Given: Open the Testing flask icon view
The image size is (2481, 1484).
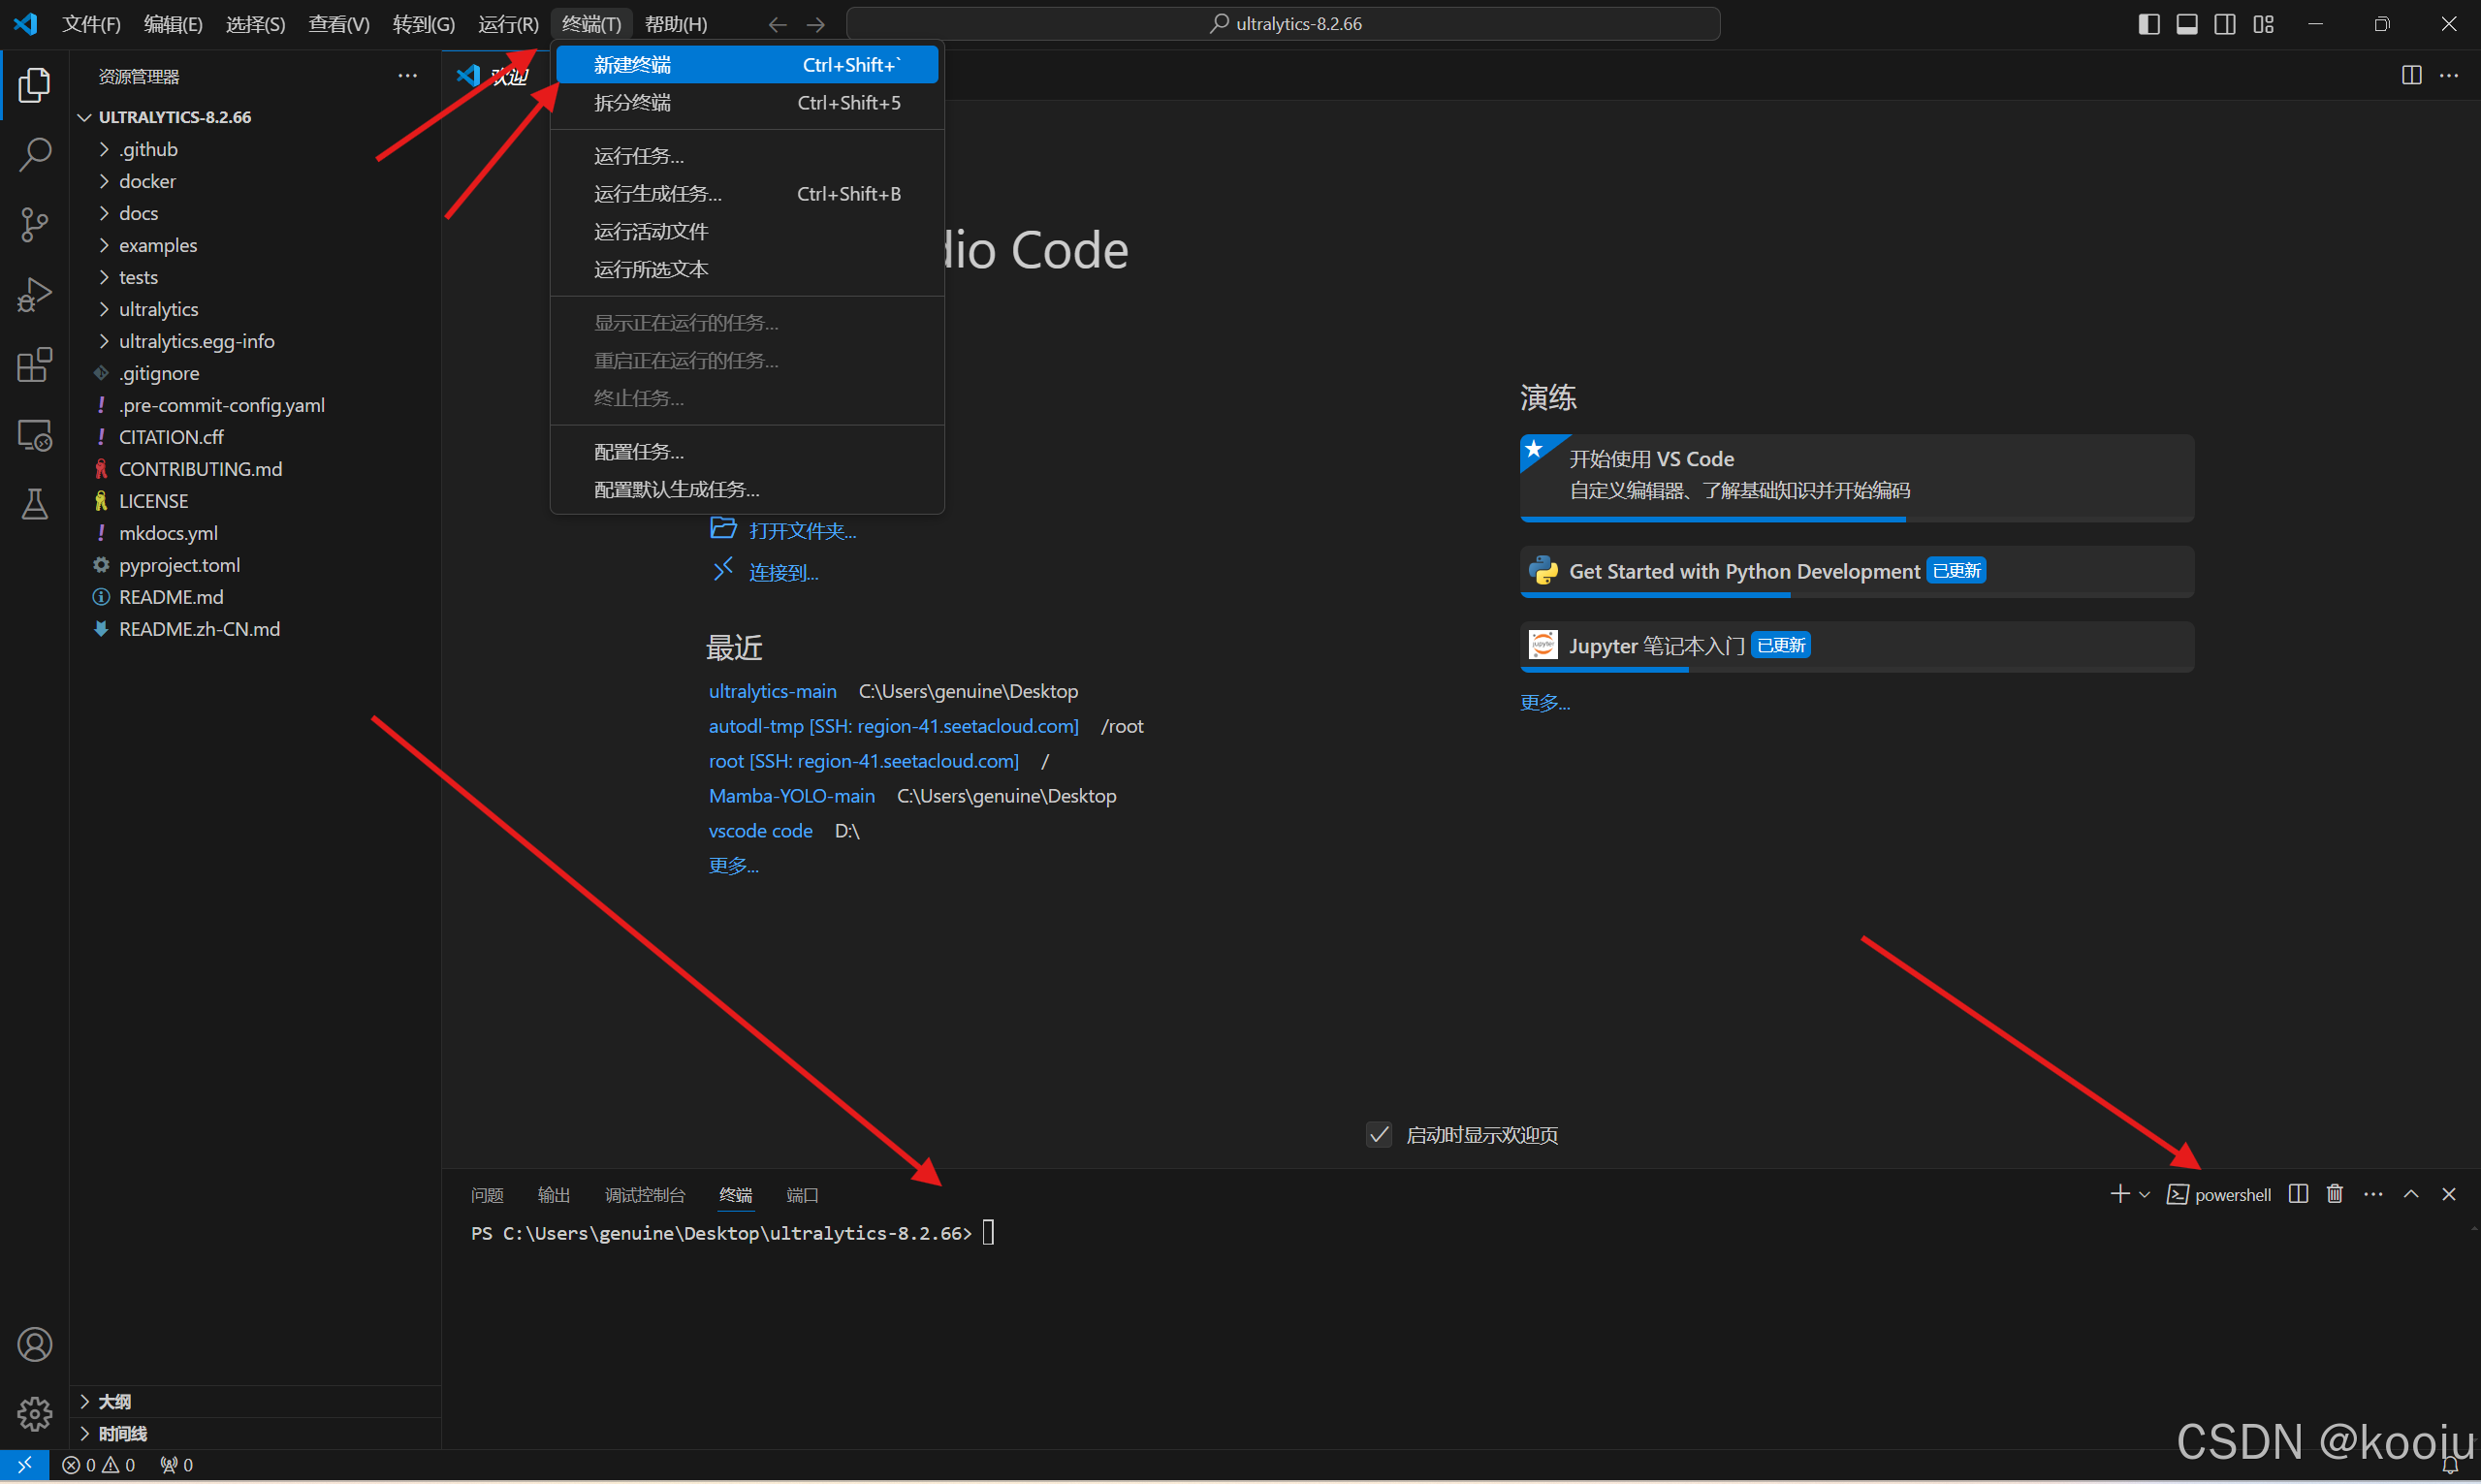Looking at the screenshot, I should pyautogui.click(x=35, y=505).
